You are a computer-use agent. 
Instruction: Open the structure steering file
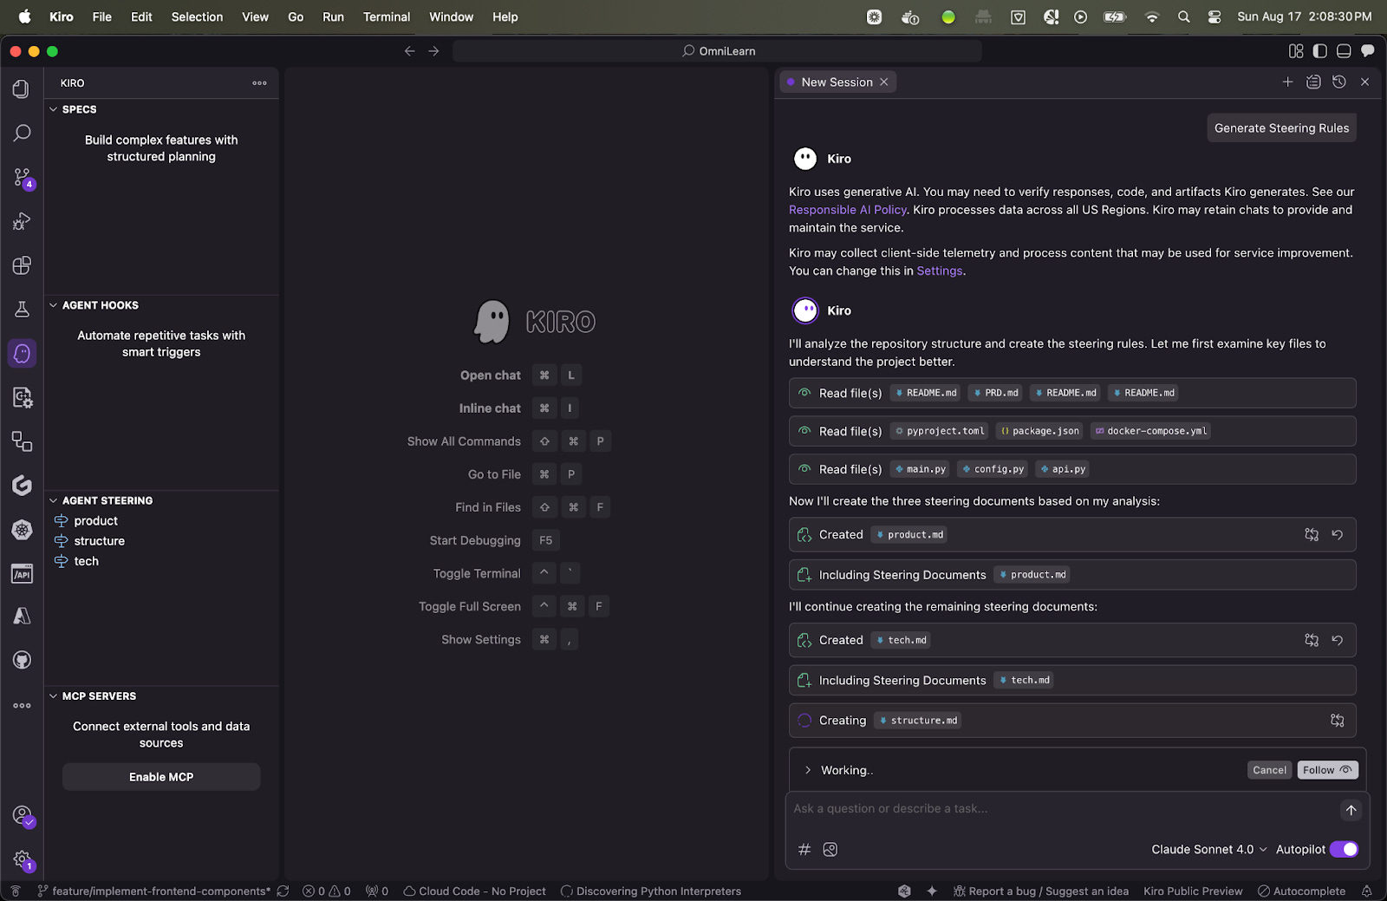tap(99, 541)
